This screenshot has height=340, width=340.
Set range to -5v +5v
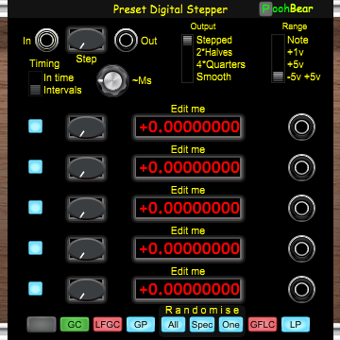click(303, 76)
